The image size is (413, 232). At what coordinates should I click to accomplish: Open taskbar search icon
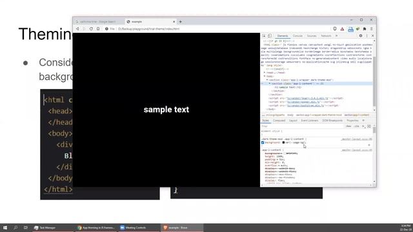(15, 227)
